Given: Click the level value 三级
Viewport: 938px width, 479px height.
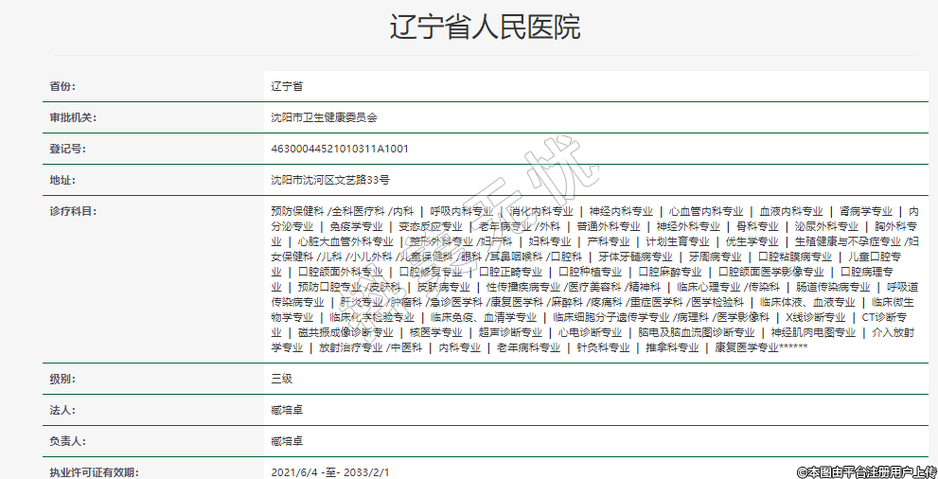Looking at the screenshot, I should point(281,379).
